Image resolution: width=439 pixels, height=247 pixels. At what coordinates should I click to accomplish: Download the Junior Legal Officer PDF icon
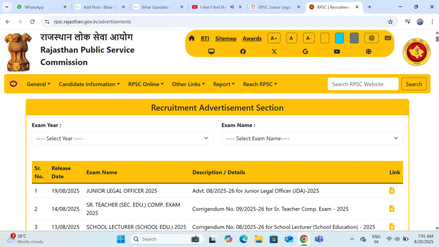point(391,190)
